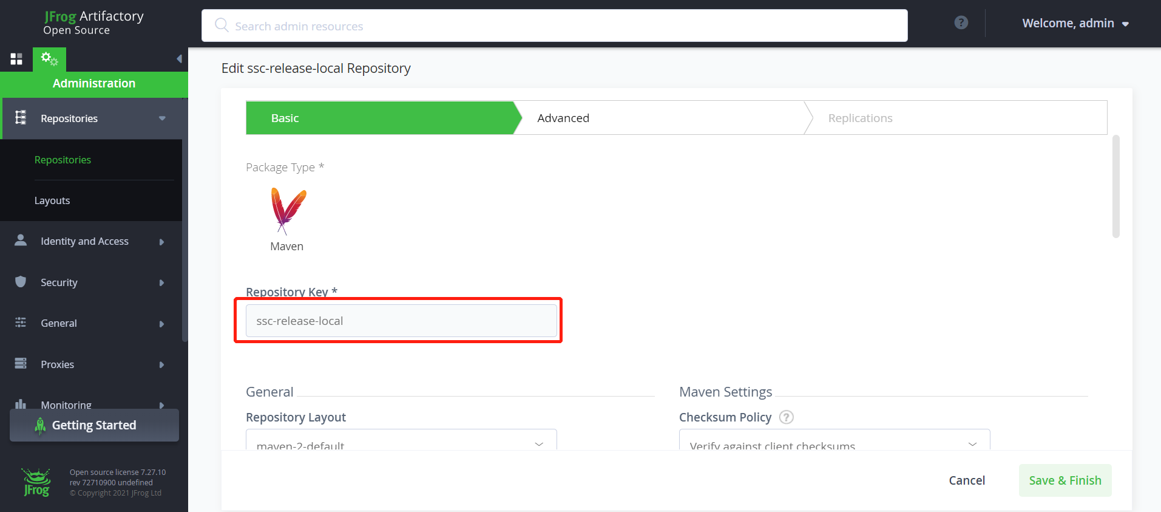The image size is (1161, 512).
Task: Click the Cancel button
Action: [967, 480]
